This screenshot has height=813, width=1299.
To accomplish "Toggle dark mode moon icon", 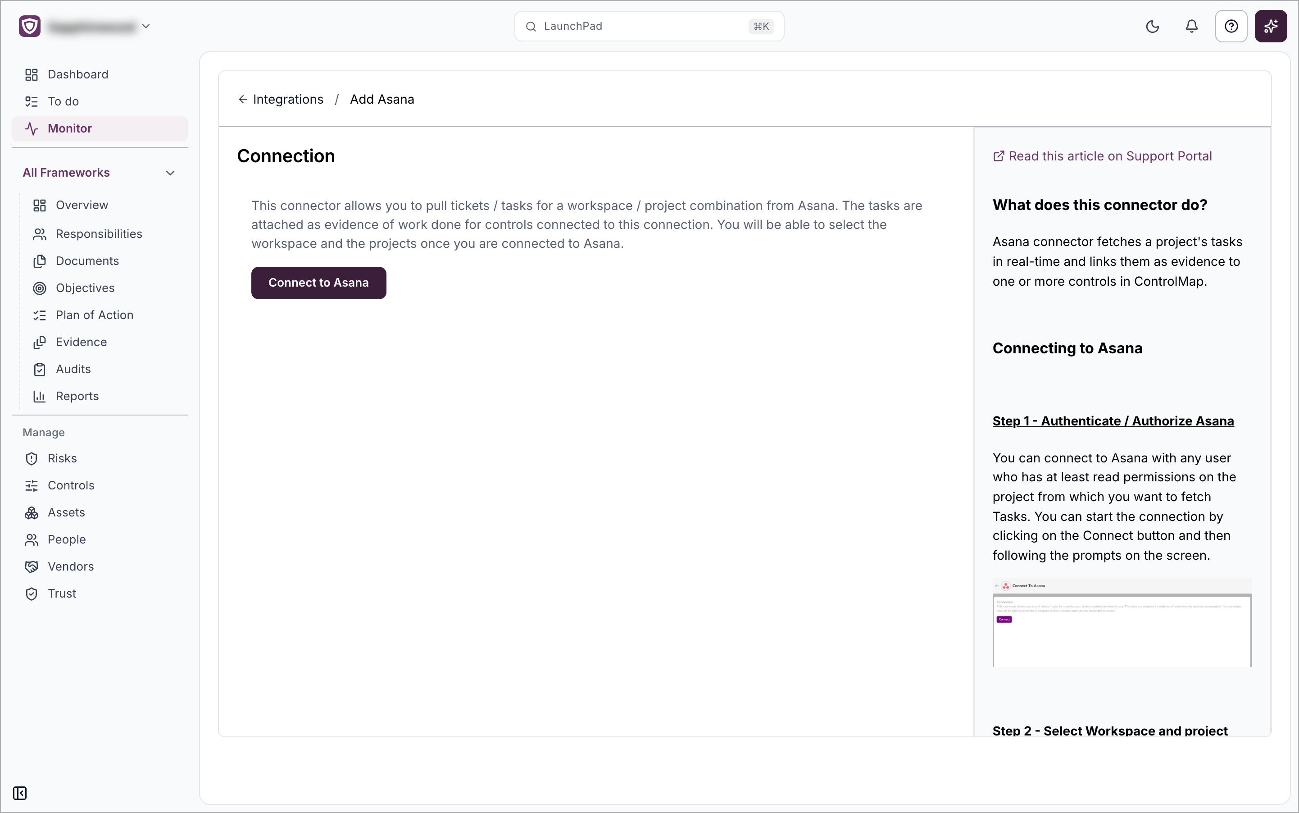I will 1152,26.
